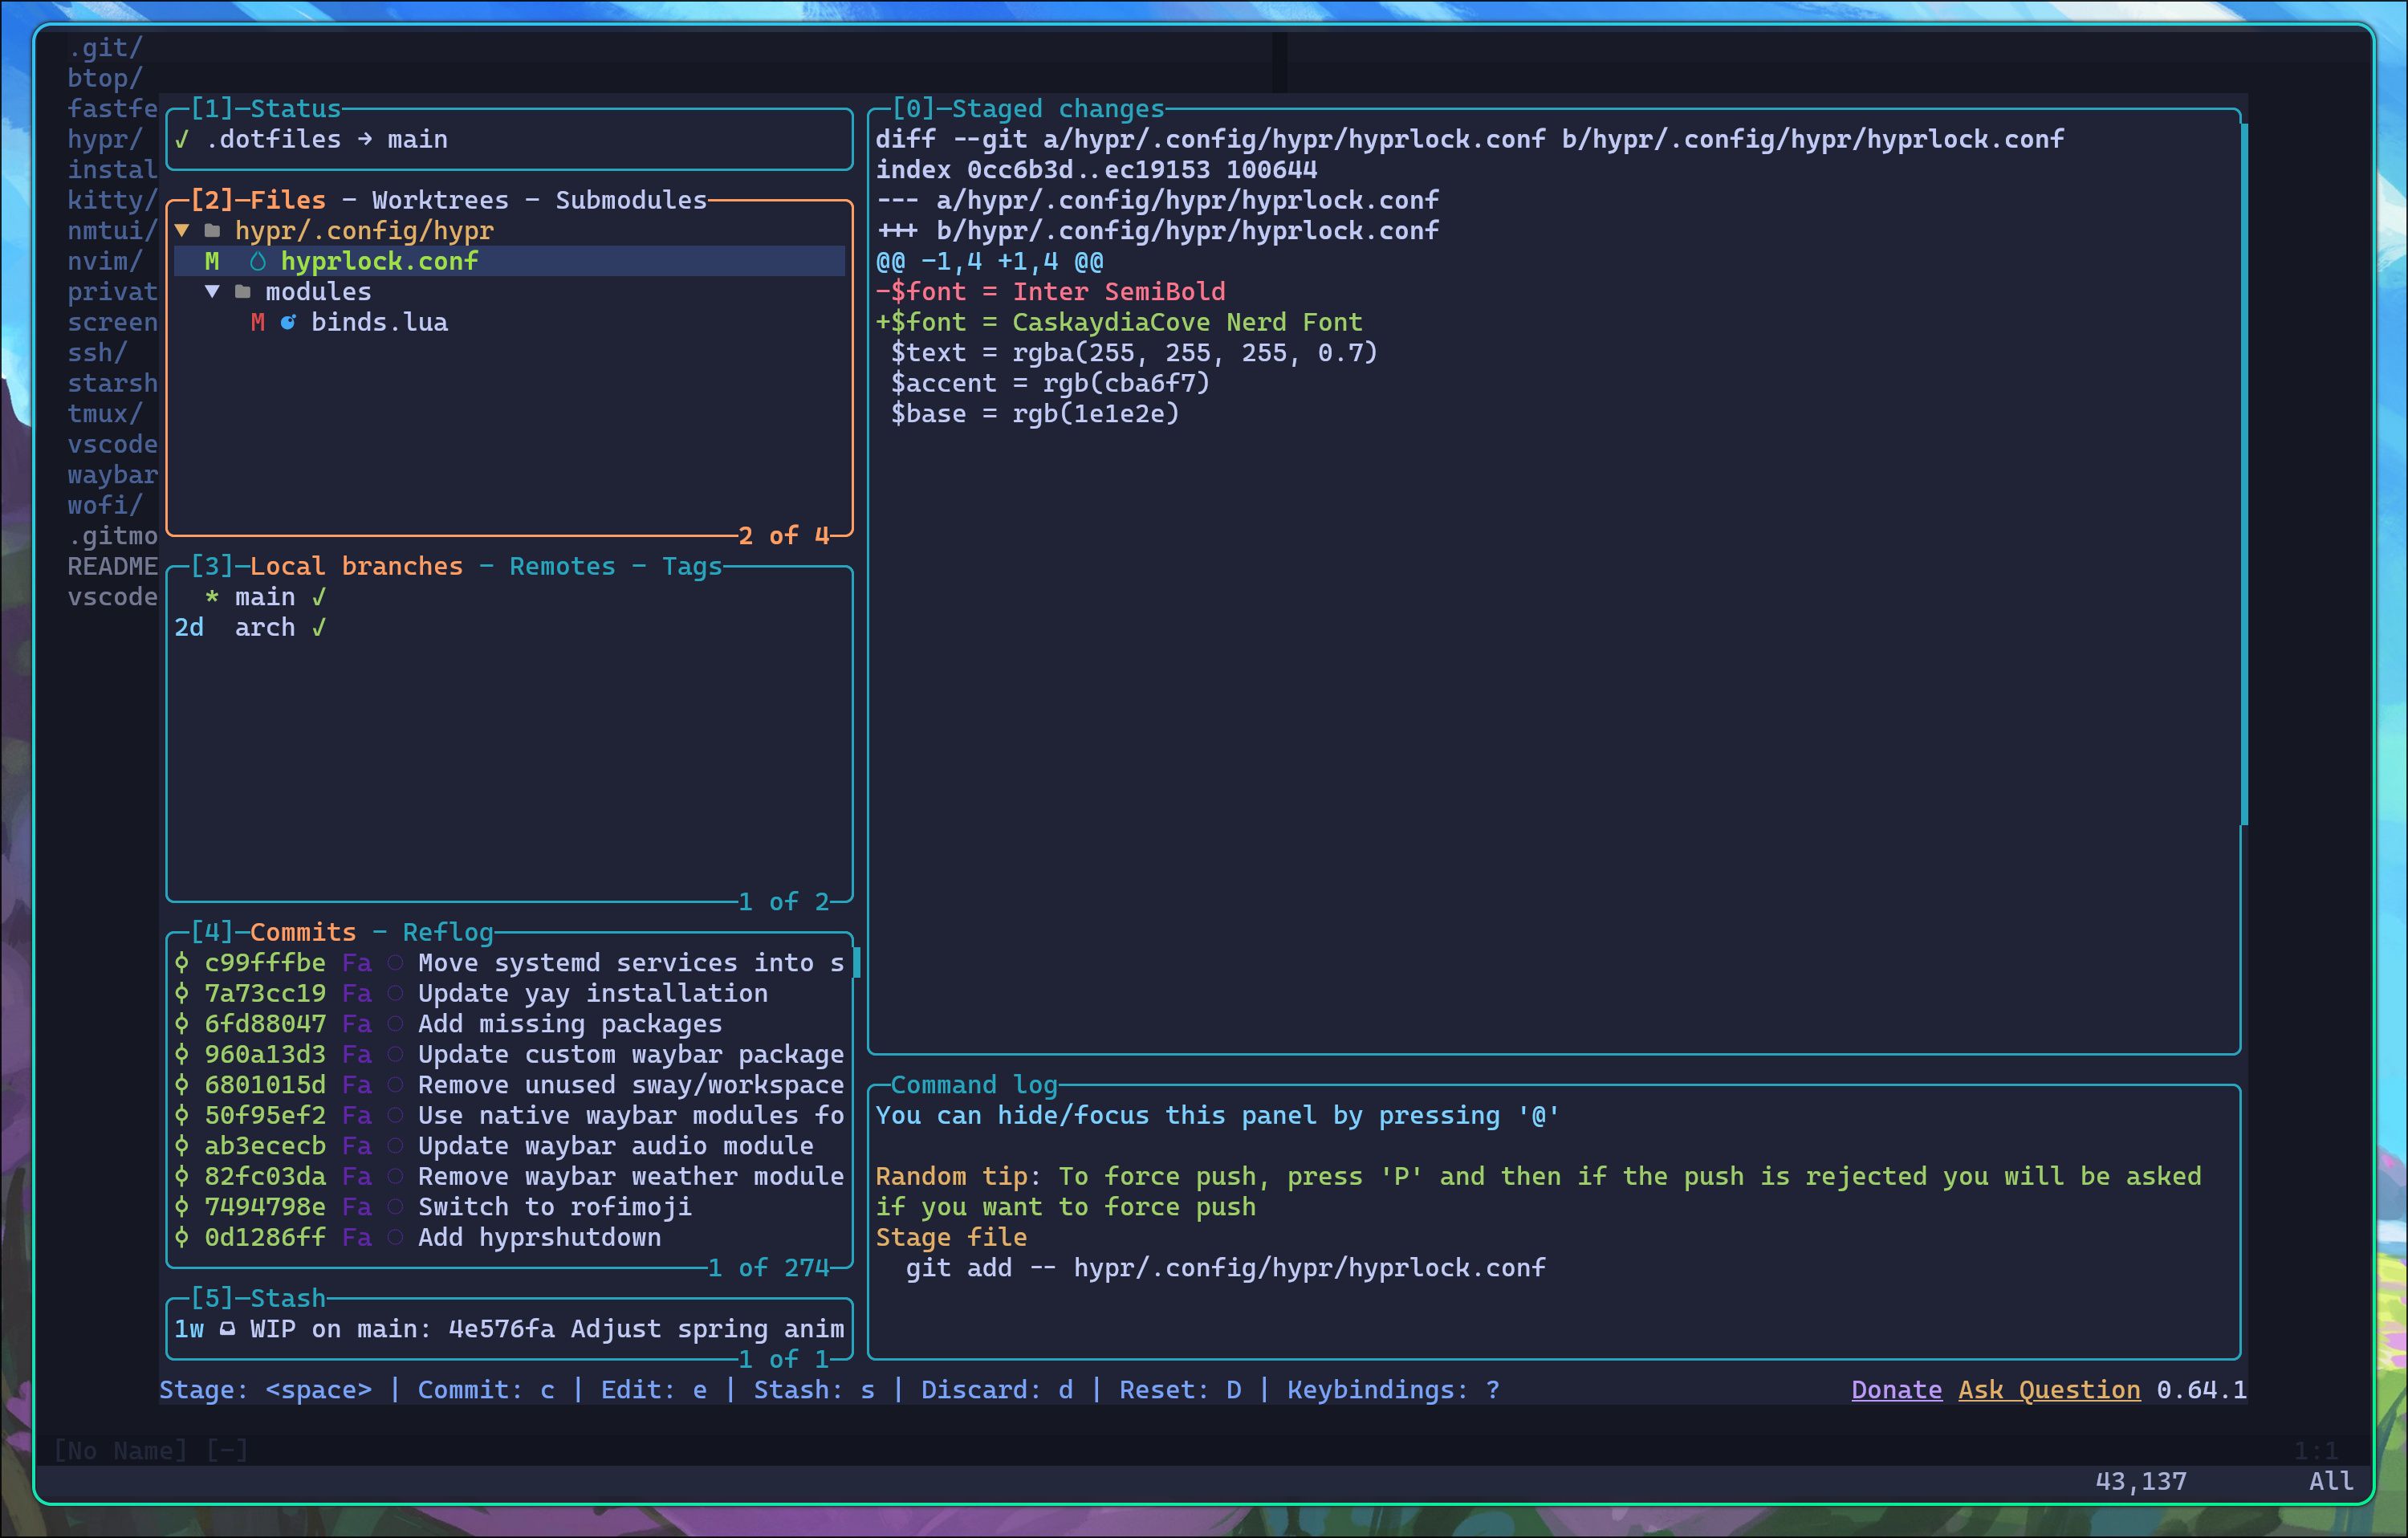Click the Edit: e hint
2408x1538 pixels.
[654, 1390]
